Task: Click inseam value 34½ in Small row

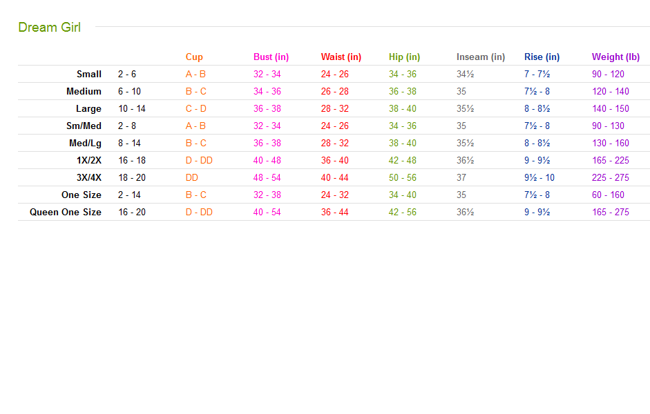Action: click(465, 74)
